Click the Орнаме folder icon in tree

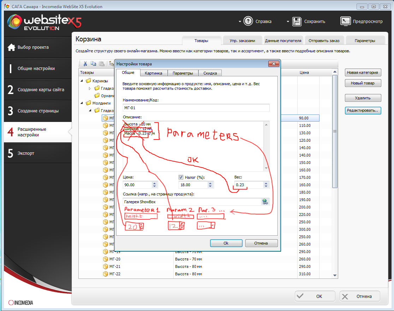coord(97,96)
